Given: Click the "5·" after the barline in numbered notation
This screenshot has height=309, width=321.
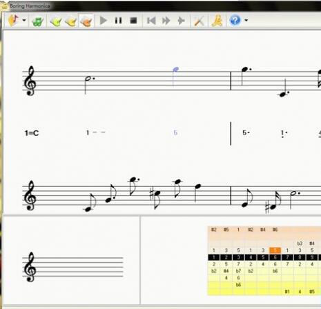Looking at the screenshot, I should [246, 132].
